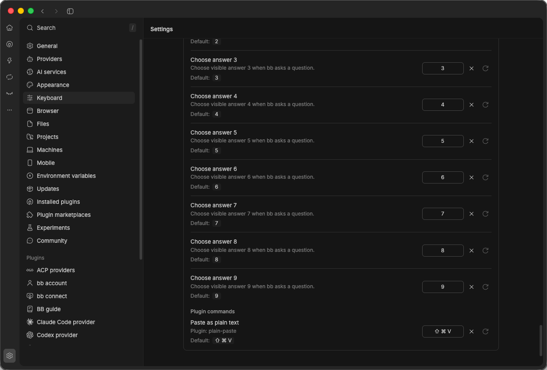Viewport: 547px width, 370px height.
Task: Toggle the sidebar panel icon in title bar
Action: click(x=70, y=11)
